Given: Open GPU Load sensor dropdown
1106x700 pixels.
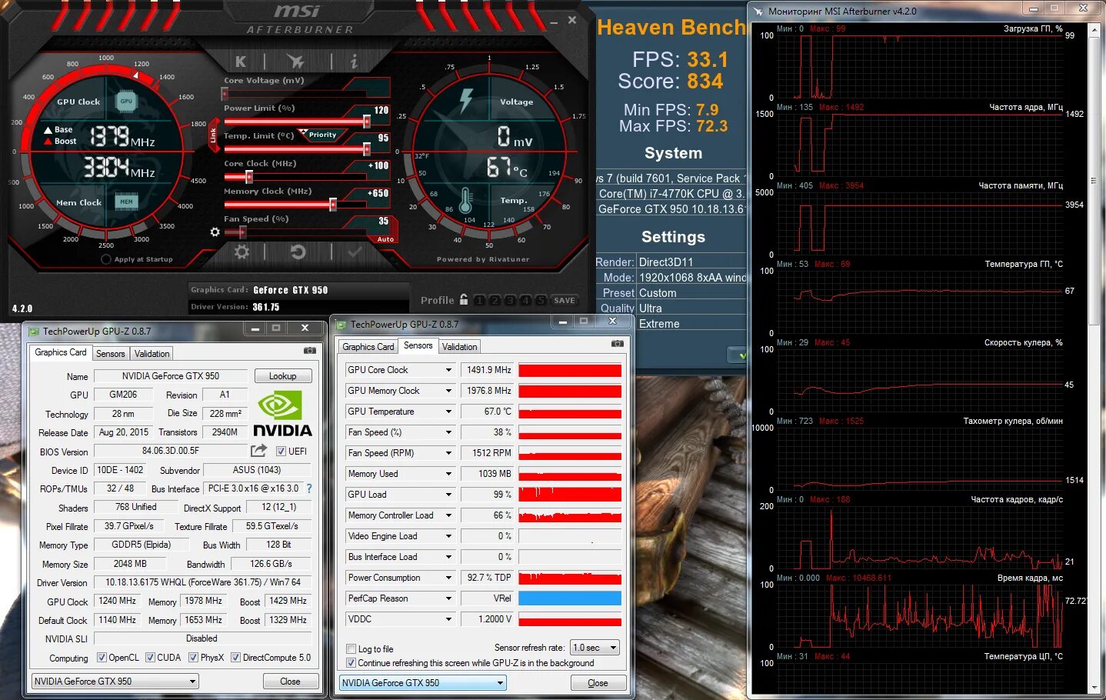Looking at the screenshot, I should pyautogui.click(x=449, y=495).
